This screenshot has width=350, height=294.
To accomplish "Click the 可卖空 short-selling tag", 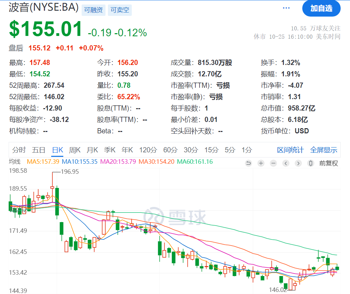I will 120,10.
